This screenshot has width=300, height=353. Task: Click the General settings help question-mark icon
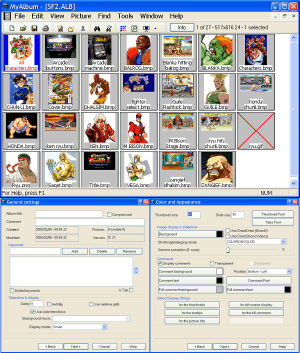(x=140, y=202)
